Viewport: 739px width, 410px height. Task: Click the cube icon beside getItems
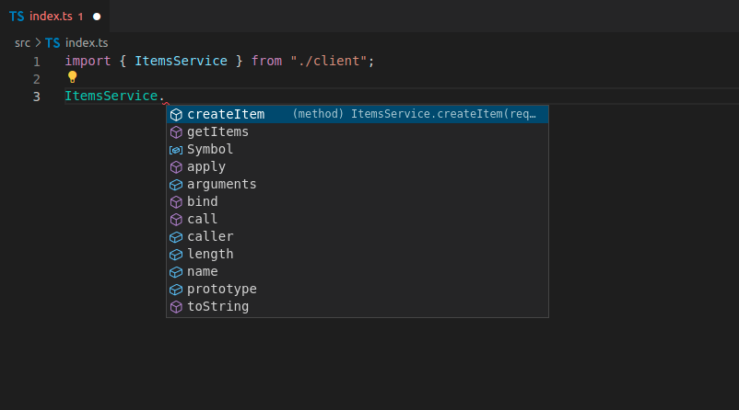click(x=176, y=132)
